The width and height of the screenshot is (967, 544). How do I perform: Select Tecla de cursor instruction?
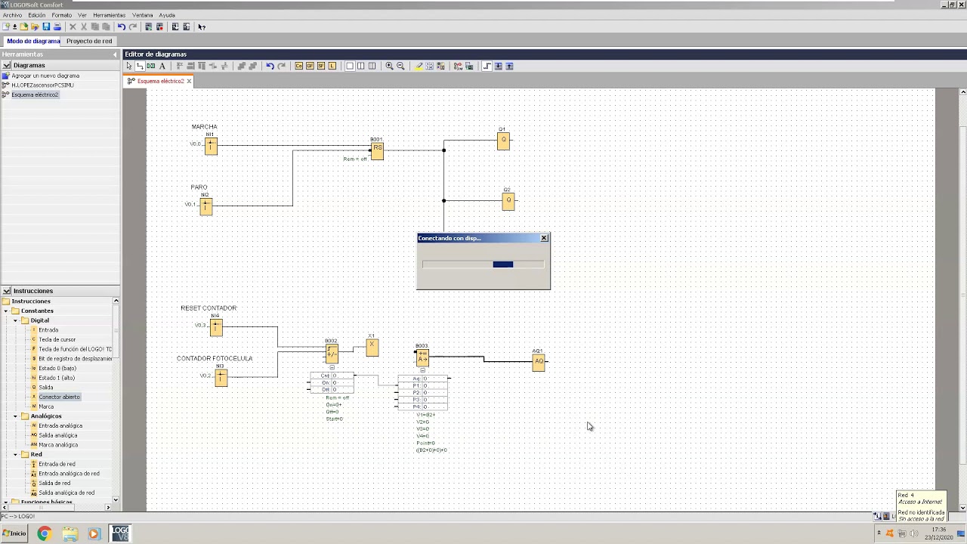(57, 340)
